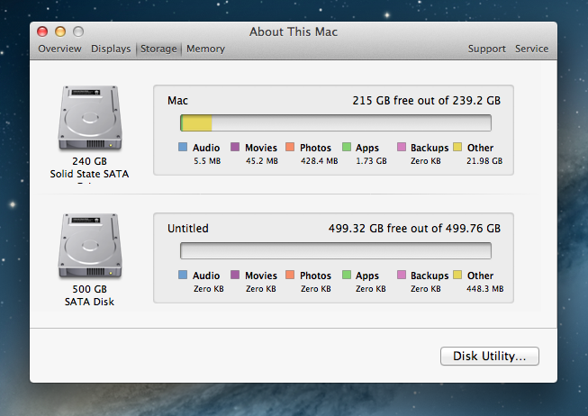Click the yellow minimize window button
588x416 pixels.
[60, 32]
